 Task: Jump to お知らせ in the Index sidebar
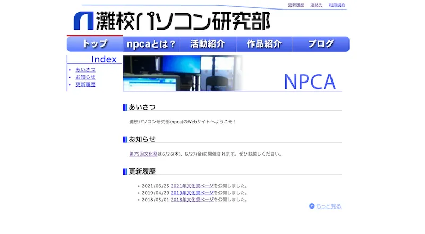[x=86, y=77]
